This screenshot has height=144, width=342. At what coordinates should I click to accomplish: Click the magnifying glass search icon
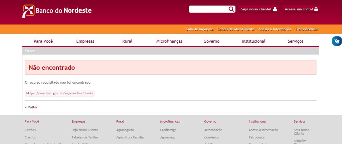point(231,9)
